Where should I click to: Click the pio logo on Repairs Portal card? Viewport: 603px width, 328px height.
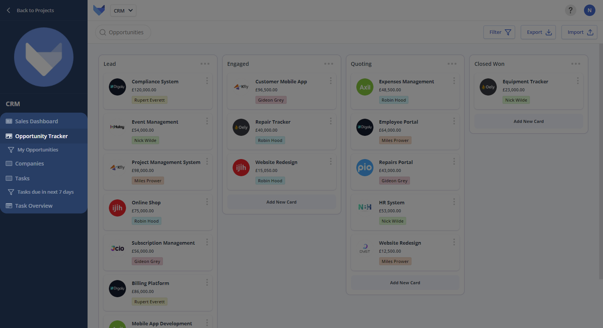365,167
